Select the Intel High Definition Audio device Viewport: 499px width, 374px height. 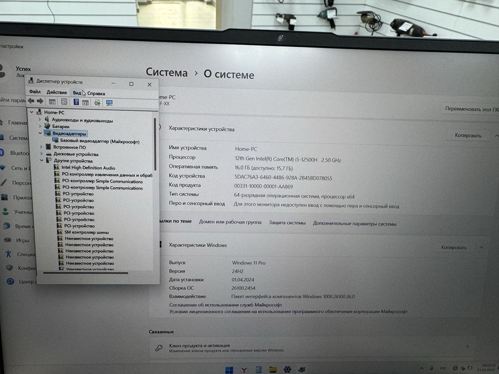88,167
